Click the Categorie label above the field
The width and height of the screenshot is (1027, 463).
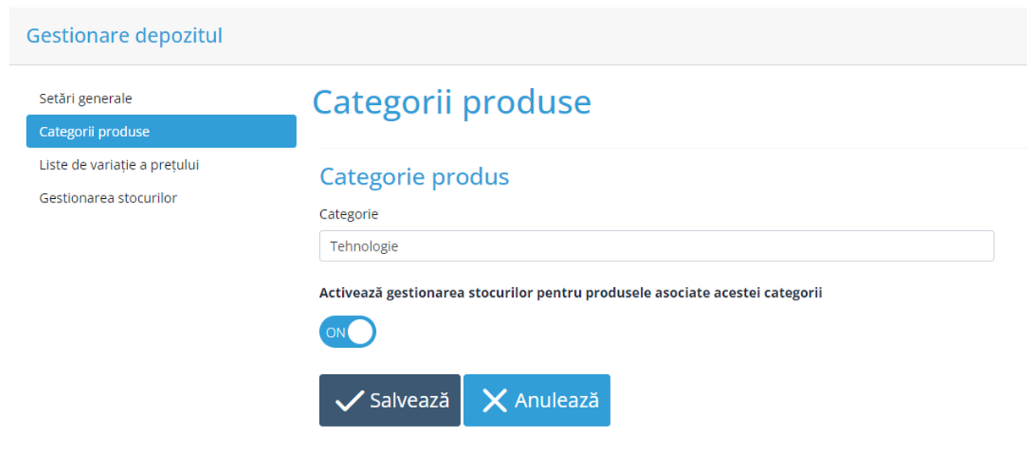pos(349,214)
